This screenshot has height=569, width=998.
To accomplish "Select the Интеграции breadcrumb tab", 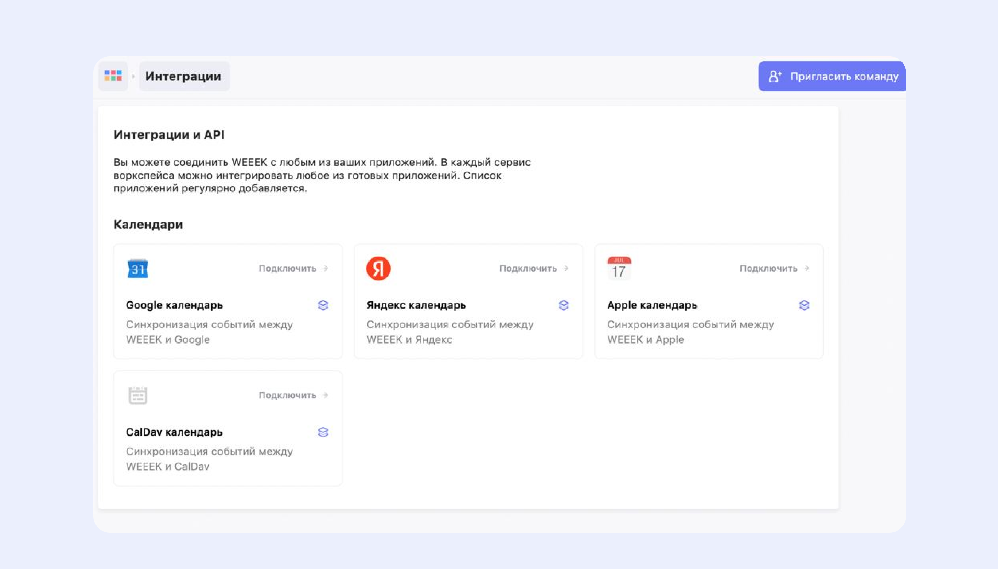I will (x=184, y=76).
